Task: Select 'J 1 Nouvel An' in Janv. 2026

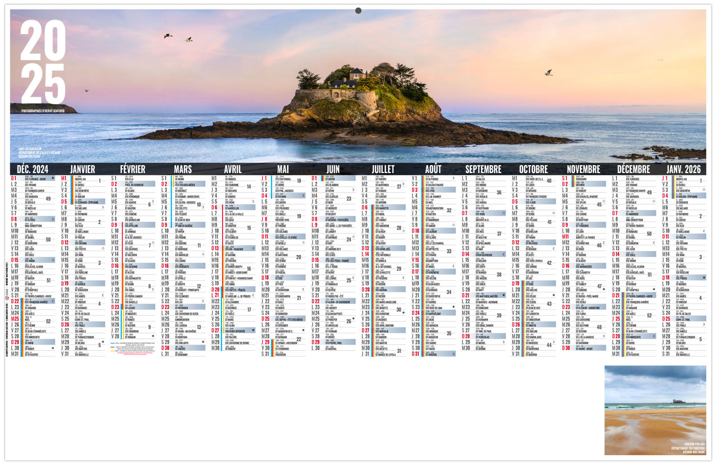Action: 683,178
